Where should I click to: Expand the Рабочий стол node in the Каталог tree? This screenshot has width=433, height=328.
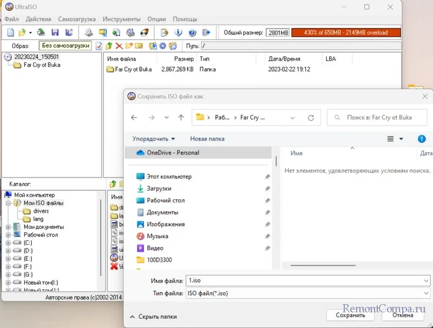click(8, 235)
